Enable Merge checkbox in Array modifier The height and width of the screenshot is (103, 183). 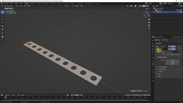(x=159, y=72)
